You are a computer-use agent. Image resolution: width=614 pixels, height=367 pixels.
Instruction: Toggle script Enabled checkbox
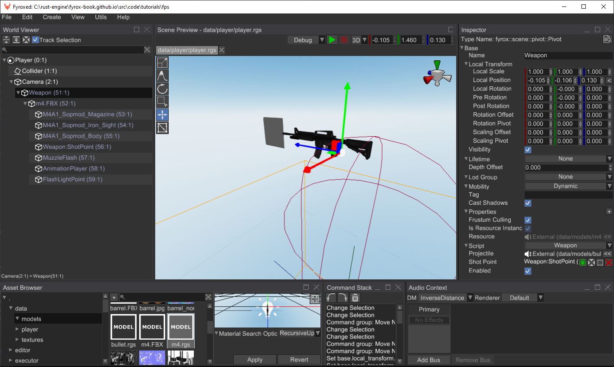(528, 271)
